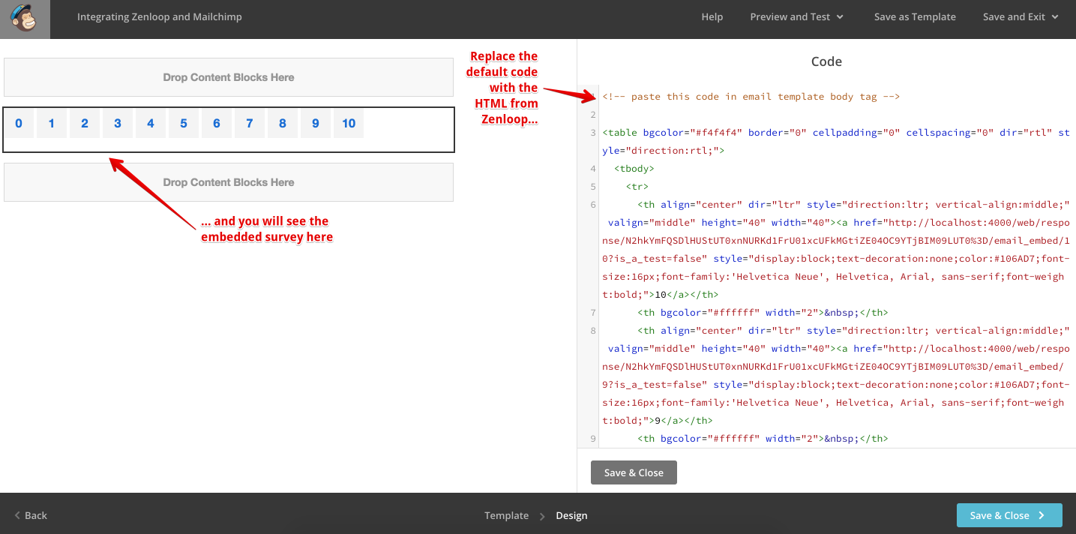Choose survey score 10
The width and height of the screenshot is (1076, 534).
click(x=349, y=124)
